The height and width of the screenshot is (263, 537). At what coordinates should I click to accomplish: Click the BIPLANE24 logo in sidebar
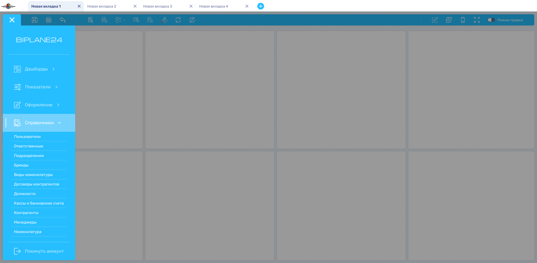[39, 40]
